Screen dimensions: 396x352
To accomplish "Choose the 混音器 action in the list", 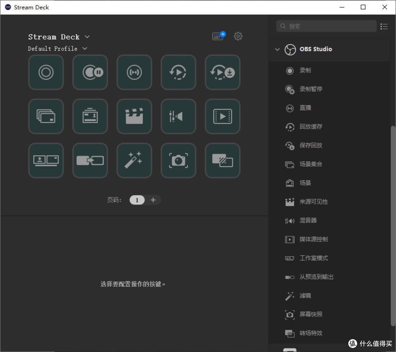I will tap(329, 221).
